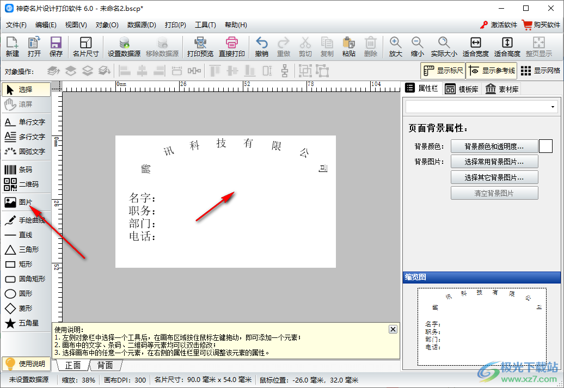Select the 名字: text on canvas

pyautogui.click(x=142, y=198)
